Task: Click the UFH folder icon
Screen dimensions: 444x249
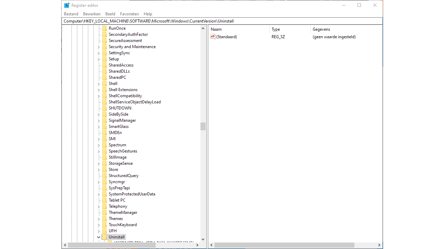Action: pos(105,231)
